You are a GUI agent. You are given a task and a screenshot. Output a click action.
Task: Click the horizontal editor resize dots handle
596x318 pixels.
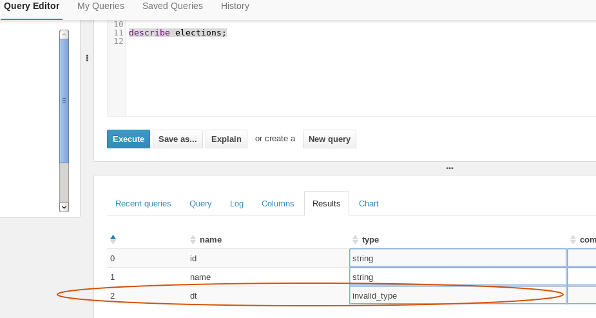pos(450,168)
